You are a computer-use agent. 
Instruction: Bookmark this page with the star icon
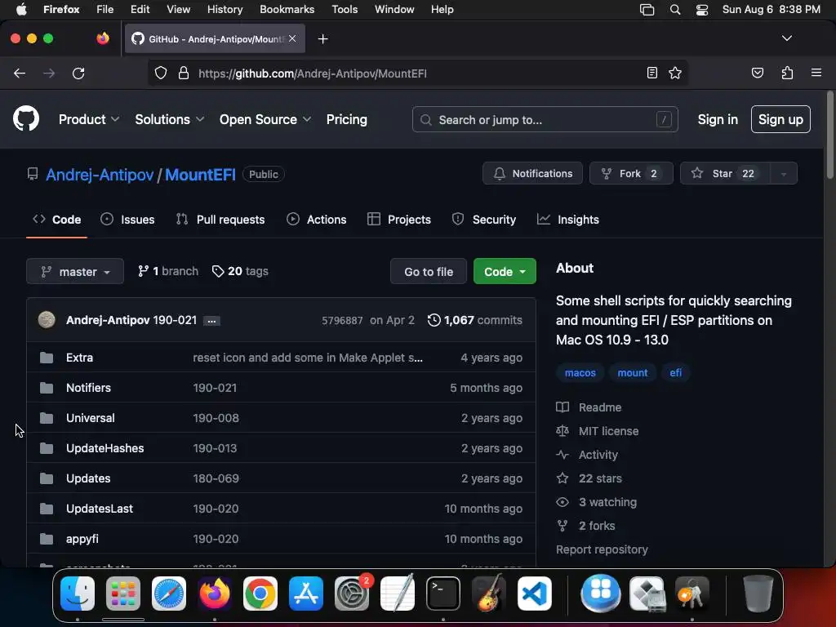(x=675, y=73)
